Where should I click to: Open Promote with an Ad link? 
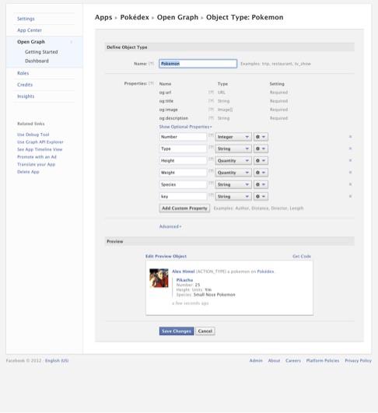point(37,157)
